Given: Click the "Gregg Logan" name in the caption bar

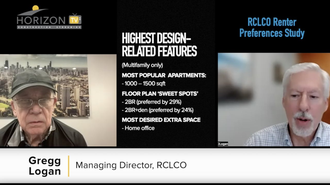Looking at the screenshot, I should pyautogui.click(x=45, y=166).
